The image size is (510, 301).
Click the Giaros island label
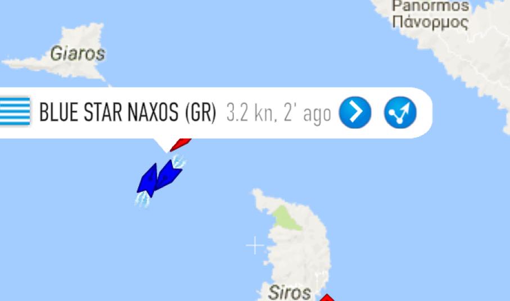pos(78,53)
